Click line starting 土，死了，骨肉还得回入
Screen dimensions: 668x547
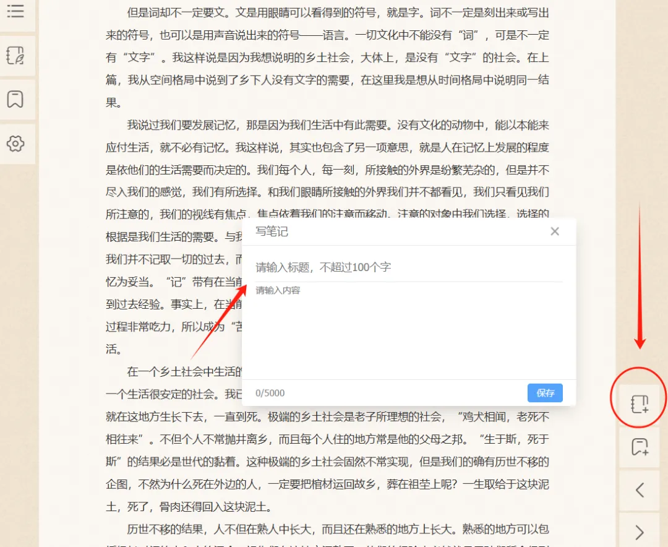(x=189, y=507)
